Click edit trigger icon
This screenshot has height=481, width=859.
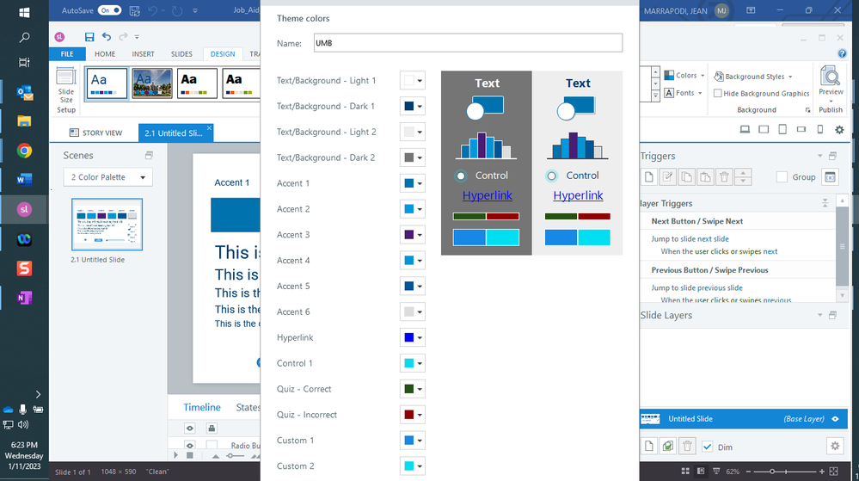pos(668,176)
